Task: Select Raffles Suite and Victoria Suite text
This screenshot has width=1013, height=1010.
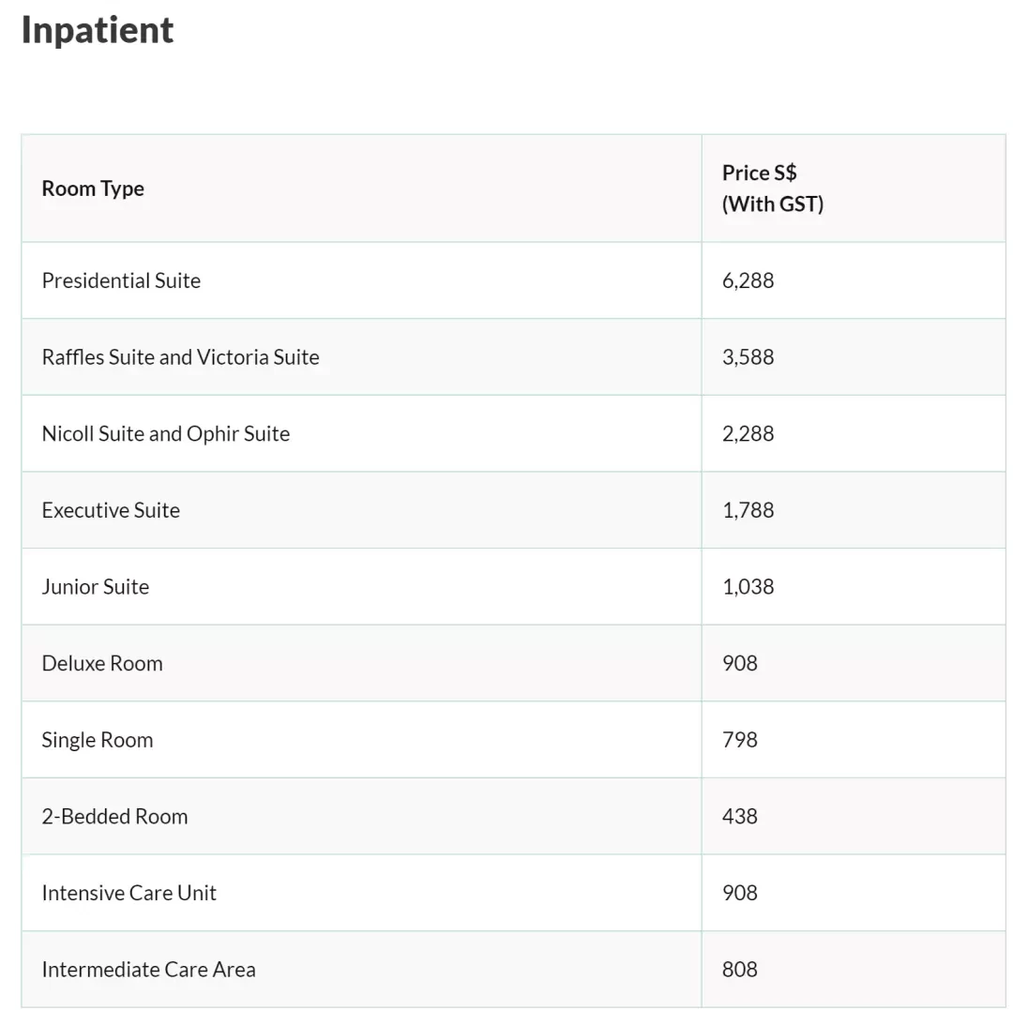Action: (x=181, y=357)
